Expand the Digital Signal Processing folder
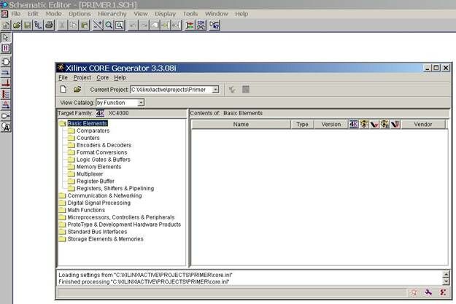This screenshot has height=304, width=456. (x=62, y=203)
